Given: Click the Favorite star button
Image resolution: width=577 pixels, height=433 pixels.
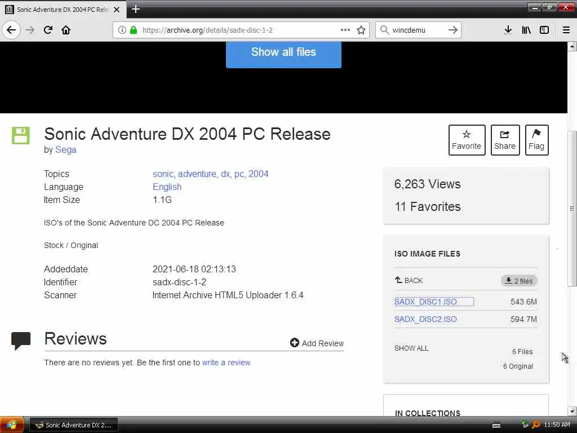Looking at the screenshot, I should click(467, 140).
